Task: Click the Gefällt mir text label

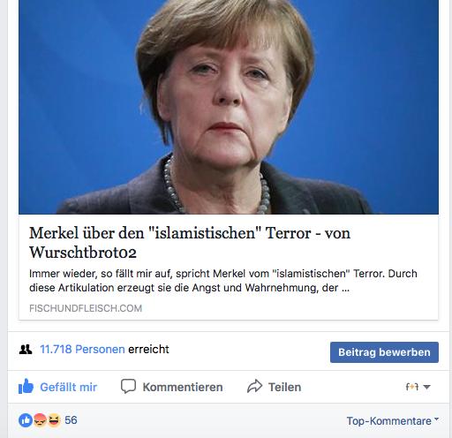Action: click(x=69, y=387)
